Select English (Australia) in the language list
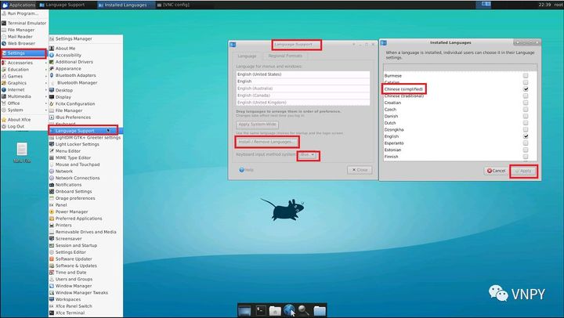Screen dimensions: 564x318 303,89
